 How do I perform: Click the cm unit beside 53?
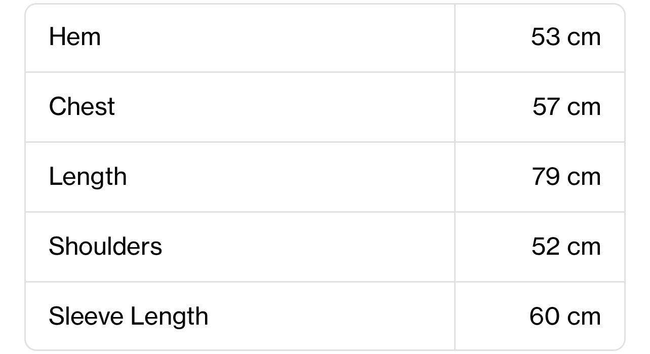click(584, 40)
